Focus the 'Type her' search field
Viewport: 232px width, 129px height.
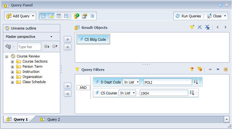pos(29,47)
